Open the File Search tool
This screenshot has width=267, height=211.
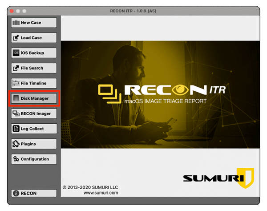[34, 68]
